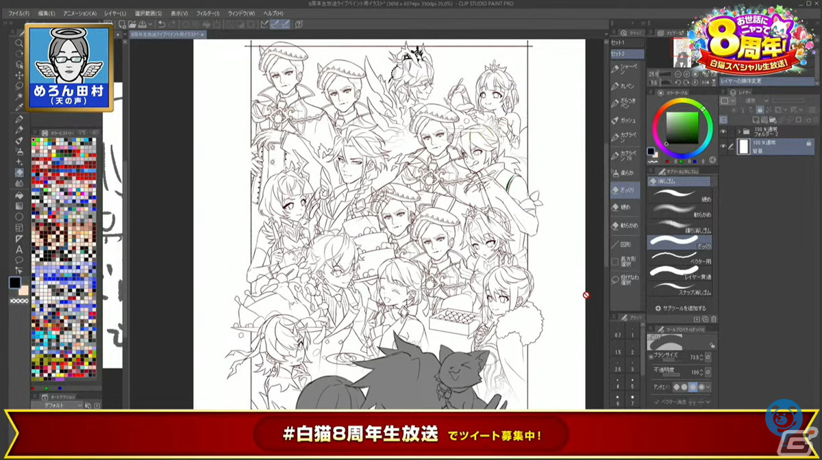Toggle the ベクター消去 checkbox

(657, 402)
